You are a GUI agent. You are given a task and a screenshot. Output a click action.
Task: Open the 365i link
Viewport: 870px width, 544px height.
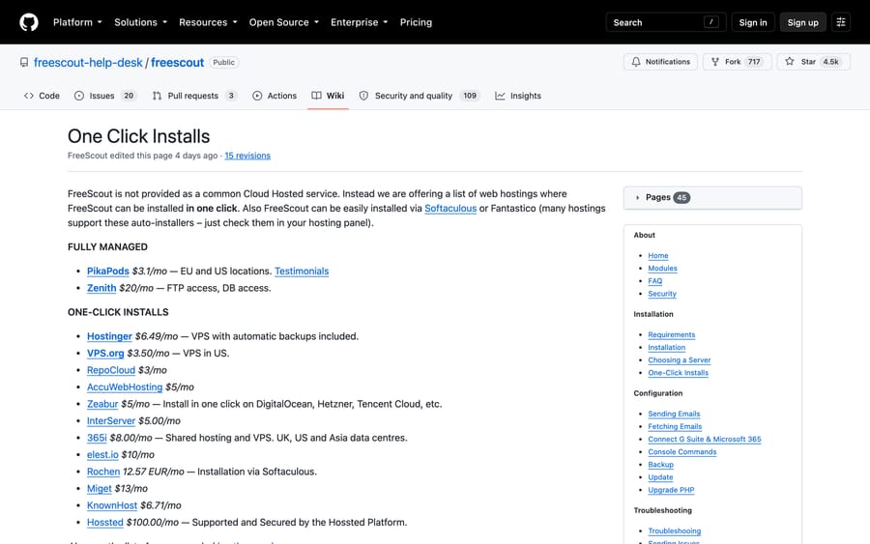point(97,438)
